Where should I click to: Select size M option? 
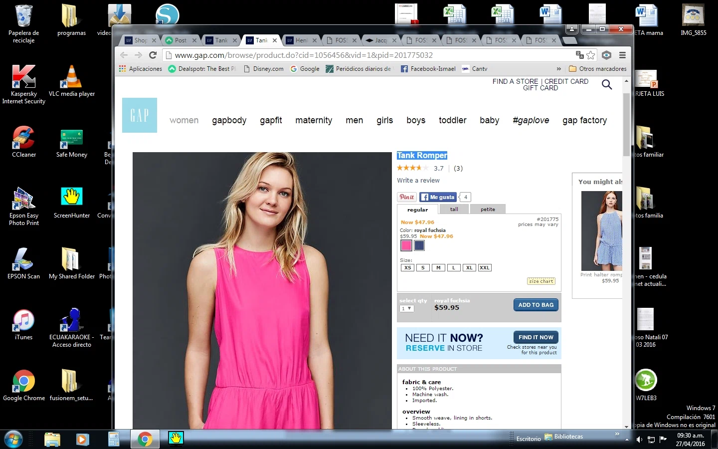pos(438,268)
